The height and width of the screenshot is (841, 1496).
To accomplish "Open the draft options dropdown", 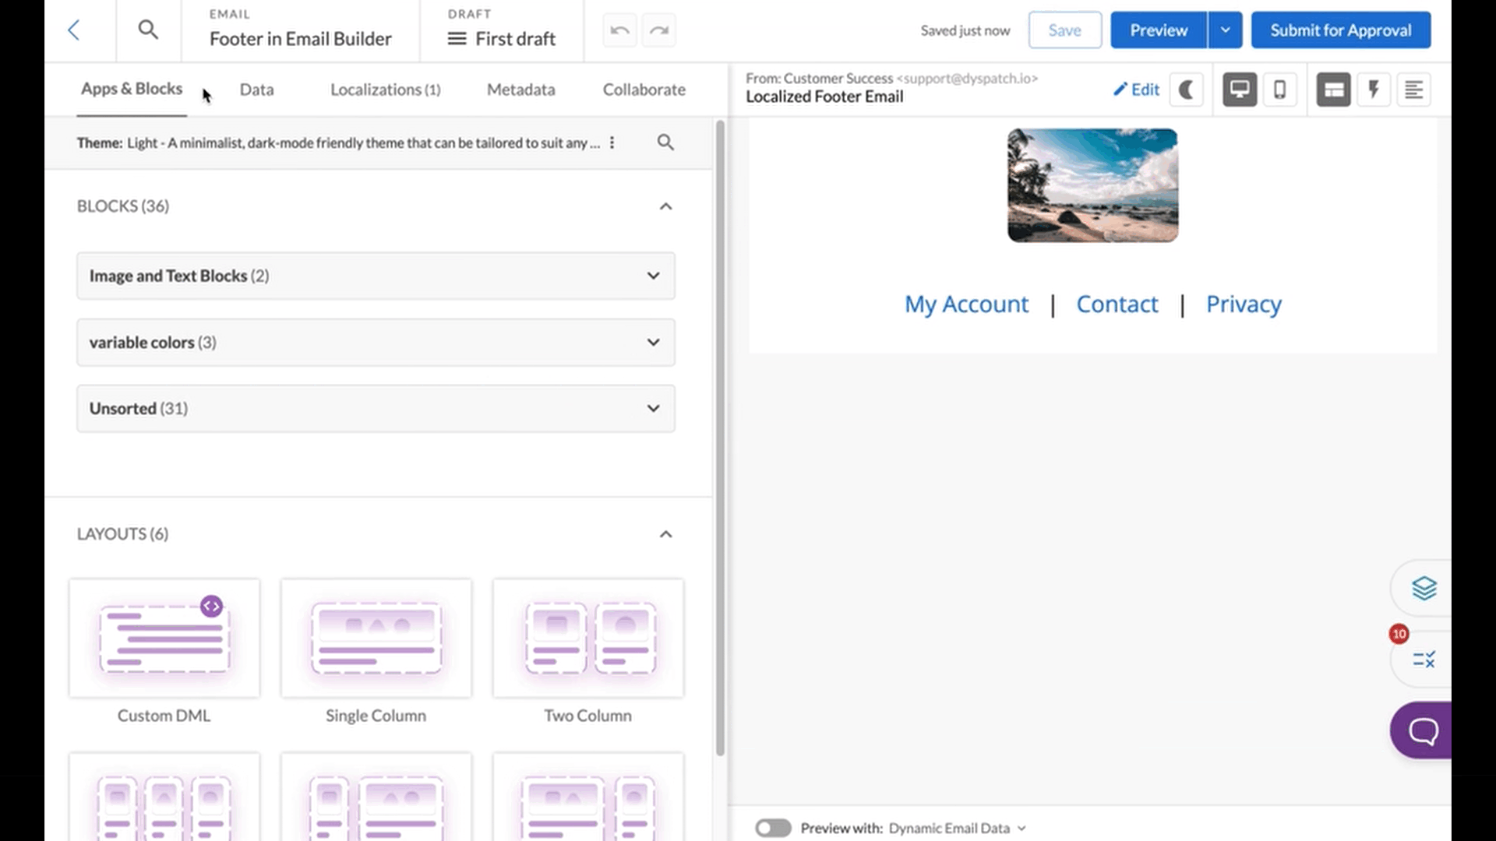I will [x=457, y=38].
